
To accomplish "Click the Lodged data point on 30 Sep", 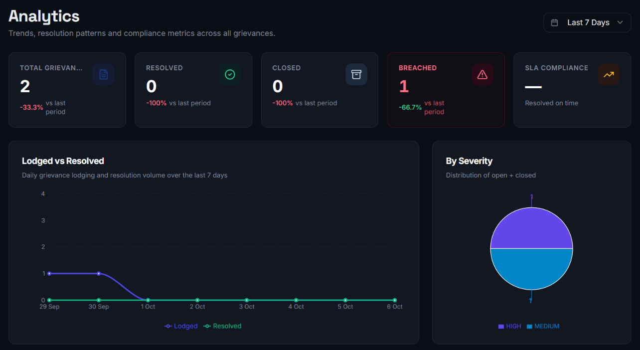I will tap(99, 274).
